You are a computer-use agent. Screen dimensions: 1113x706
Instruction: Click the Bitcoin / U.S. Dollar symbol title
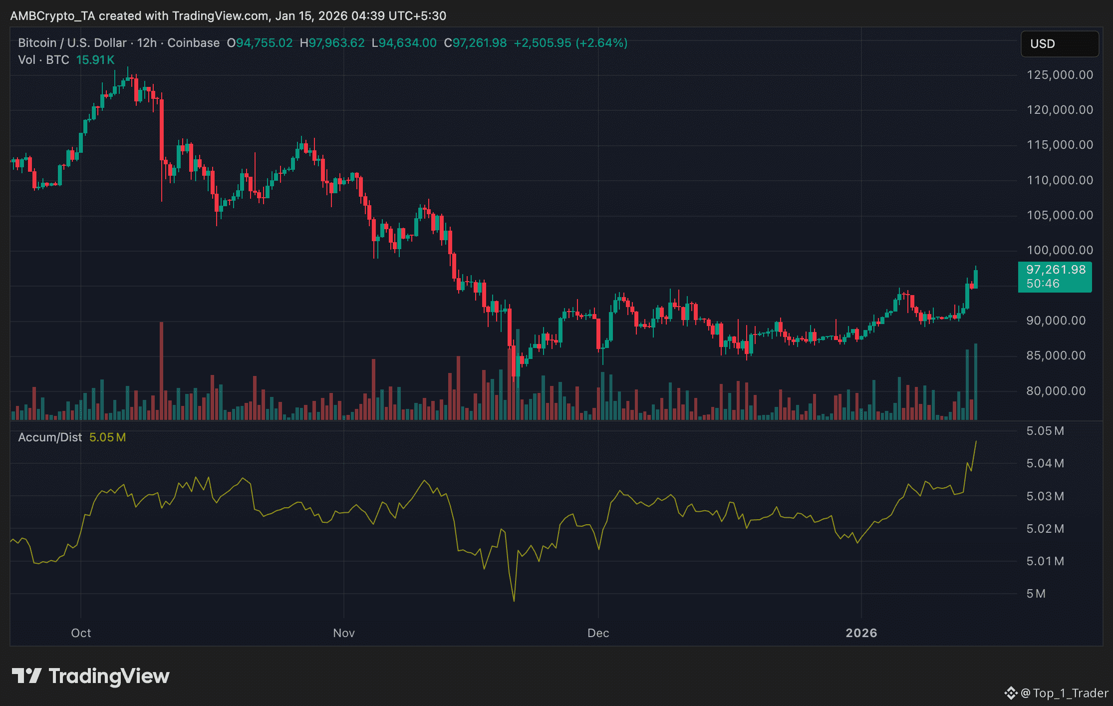(72, 43)
